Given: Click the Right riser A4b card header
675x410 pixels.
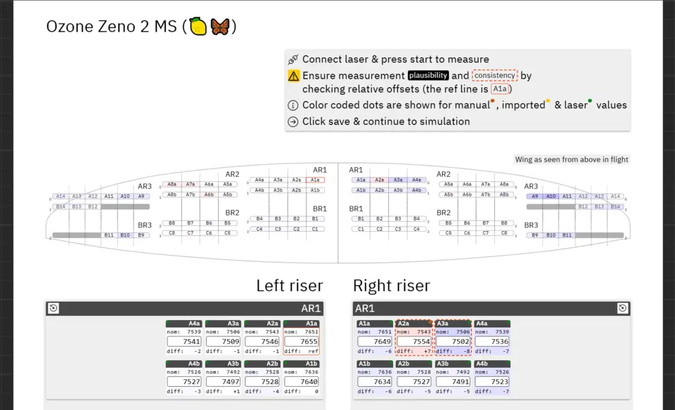Looking at the screenshot, I should [492, 364].
